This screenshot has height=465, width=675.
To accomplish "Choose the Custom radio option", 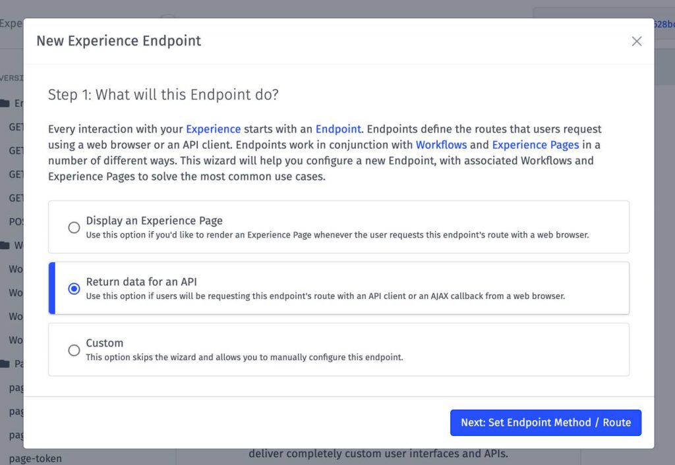I will point(74,350).
